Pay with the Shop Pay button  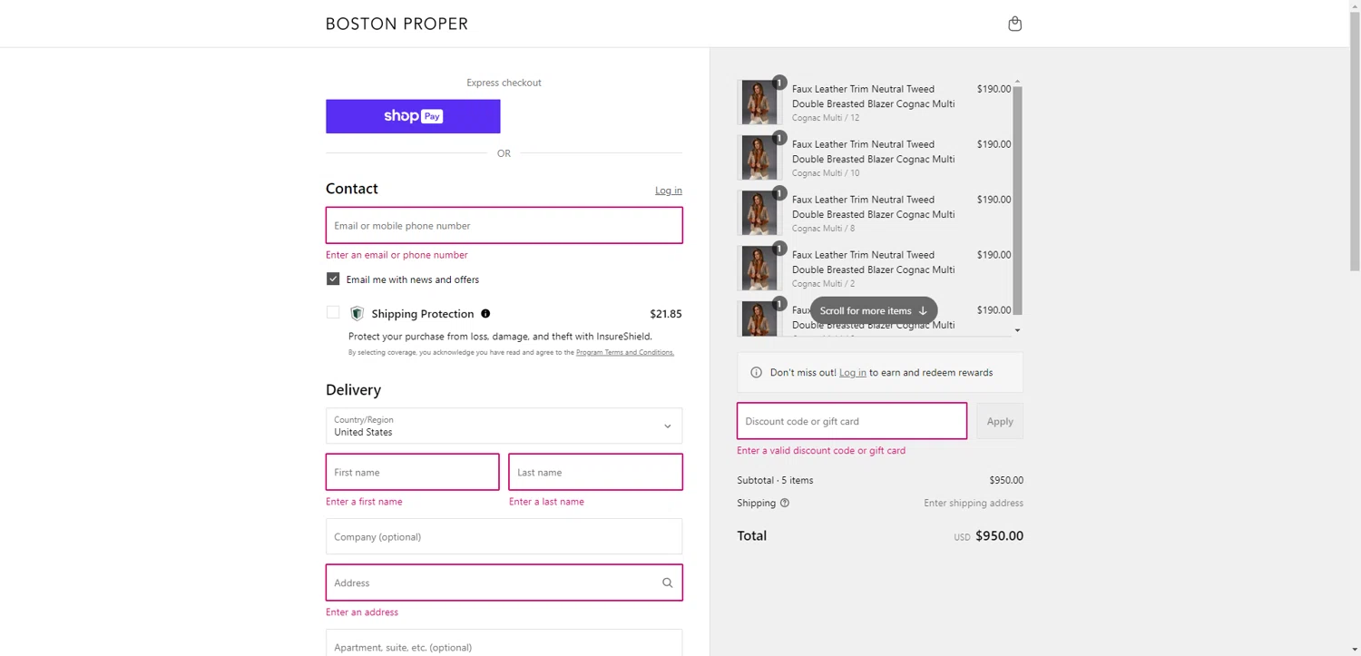[x=413, y=116]
